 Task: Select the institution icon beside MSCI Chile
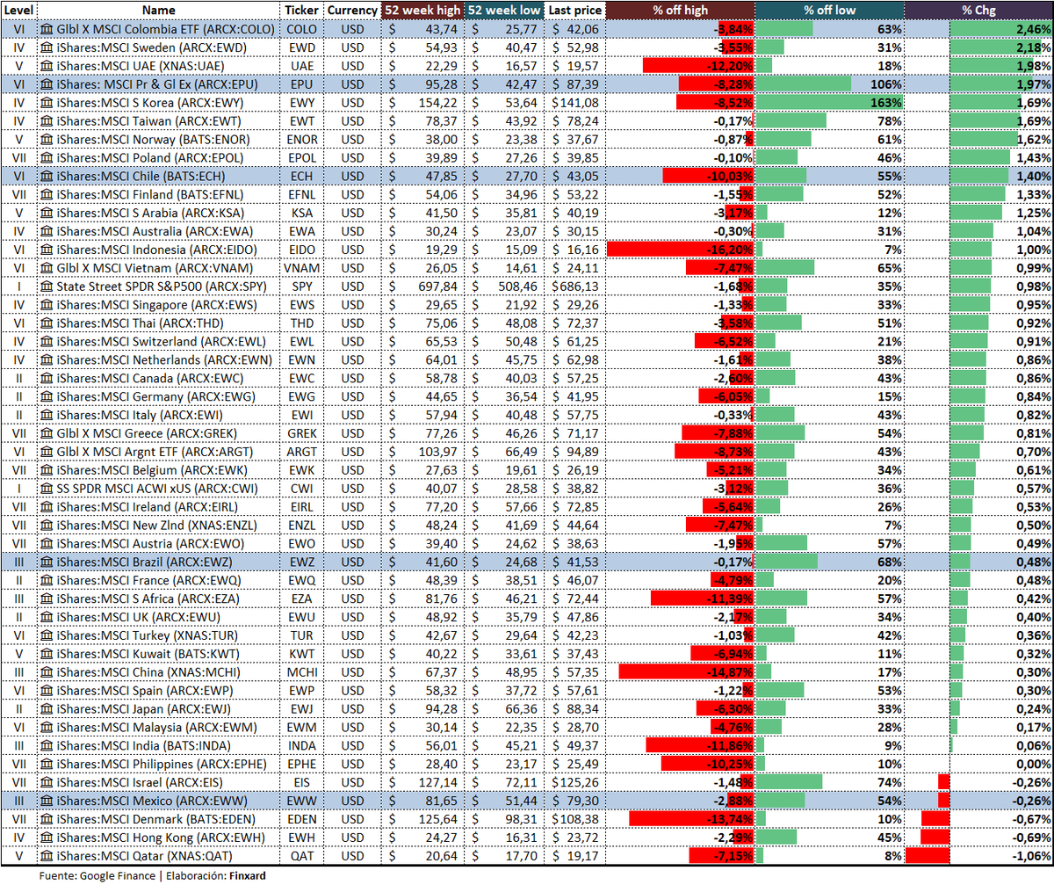coord(47,176)
